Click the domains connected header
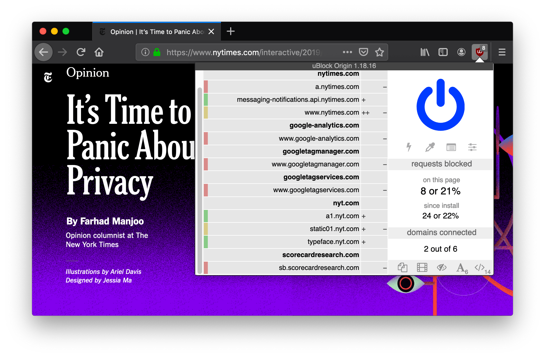Screen dimensions: 545x358 pos(441,232)
